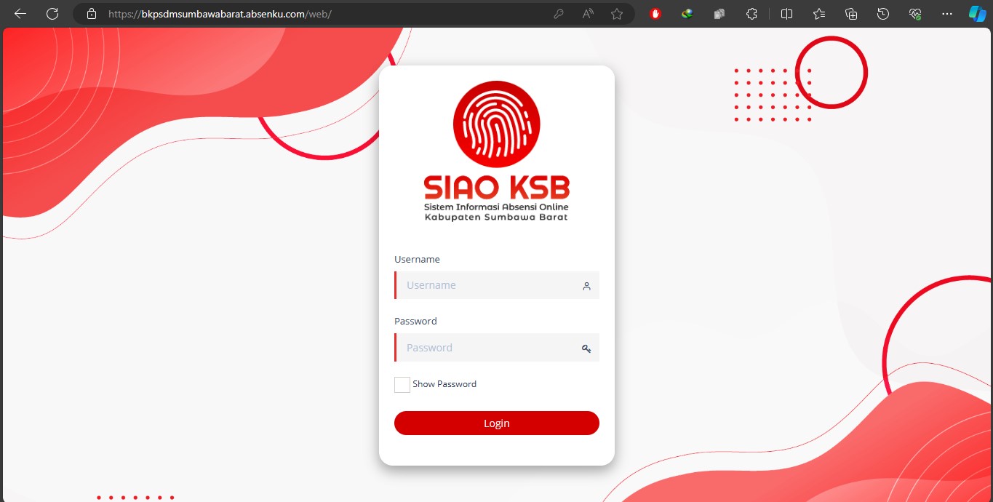Open saved passwords via the key icon
993x502 pixels.
559,14
